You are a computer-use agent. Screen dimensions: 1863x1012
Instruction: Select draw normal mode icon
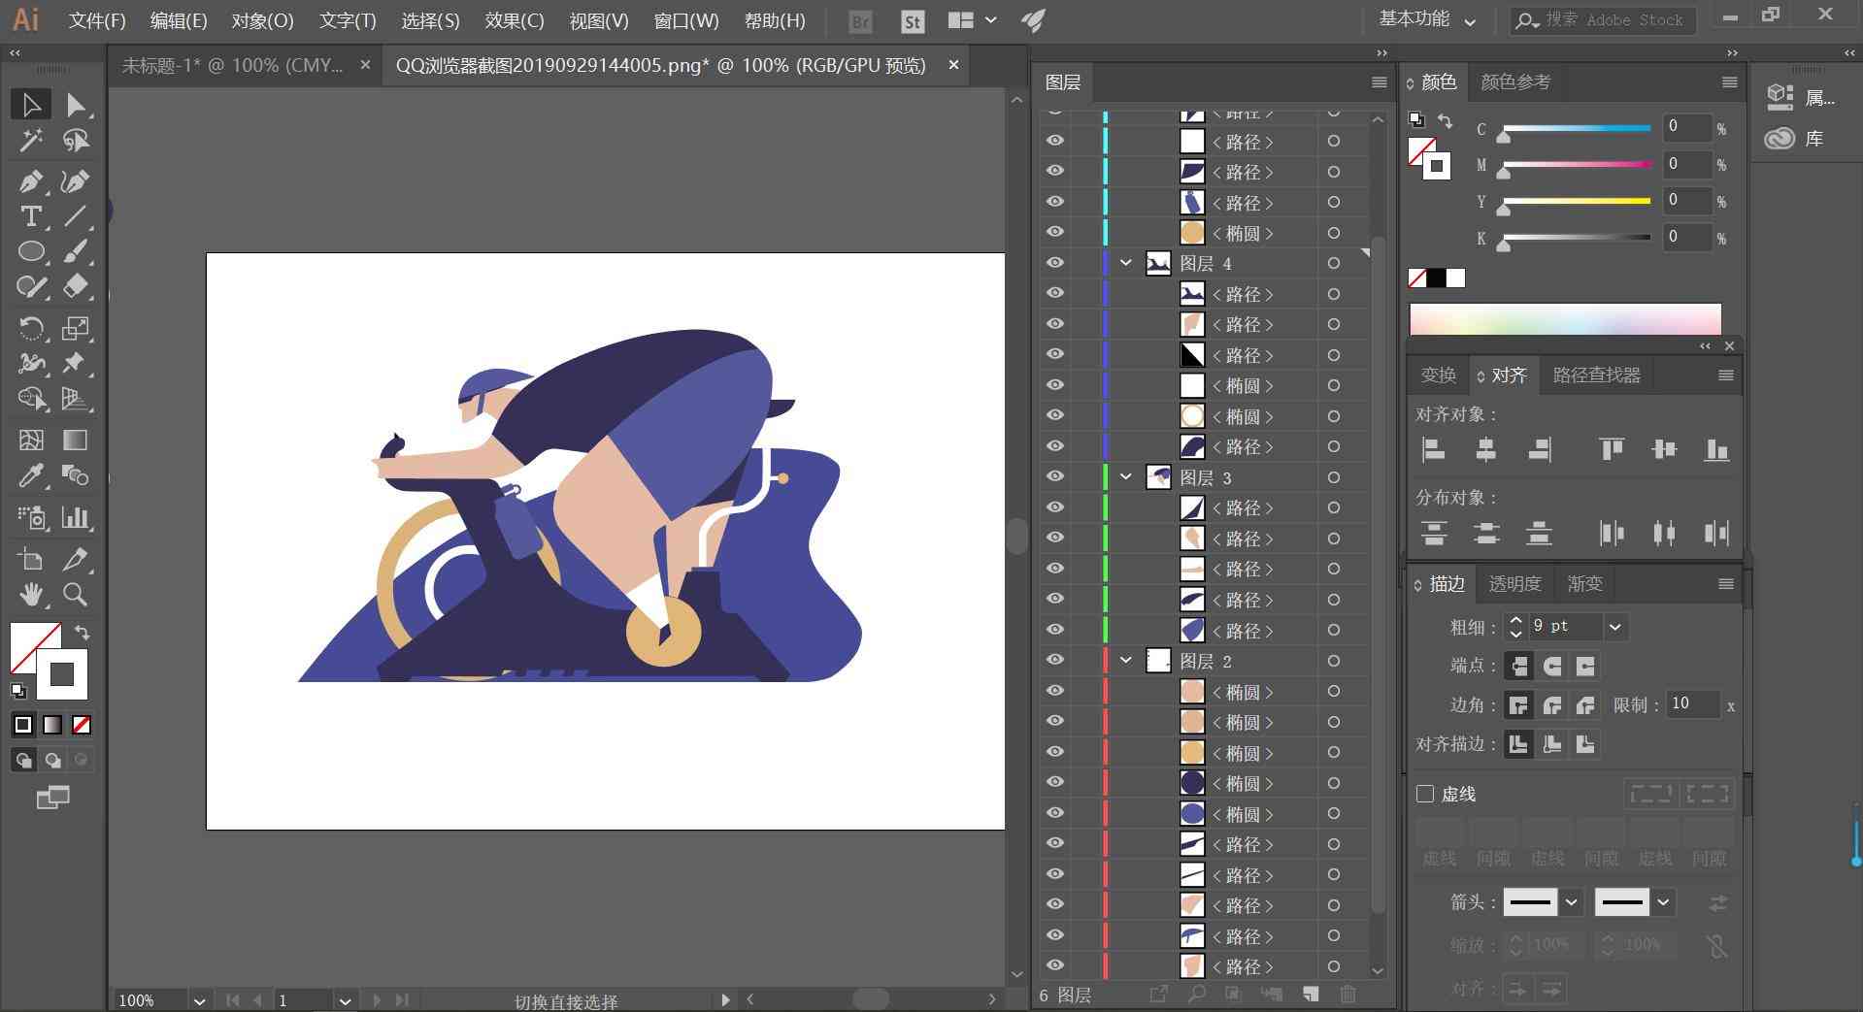click(24, 760)
